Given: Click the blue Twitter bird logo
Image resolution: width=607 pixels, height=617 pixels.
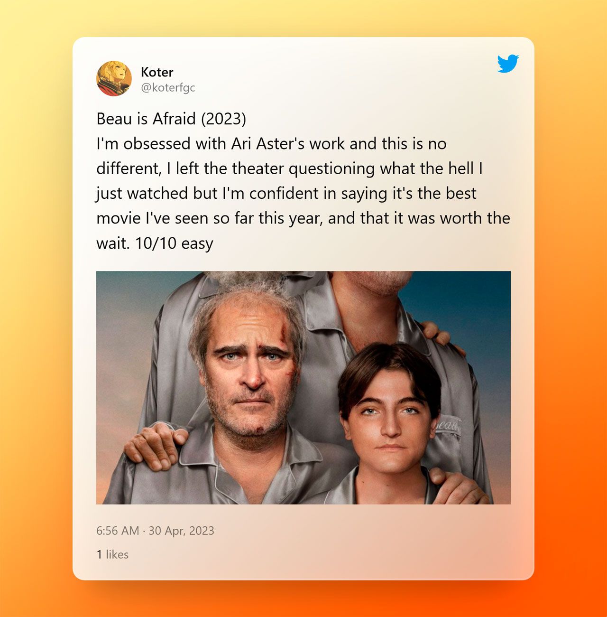Looking at the screenshot, I should [x=508, y=64].
